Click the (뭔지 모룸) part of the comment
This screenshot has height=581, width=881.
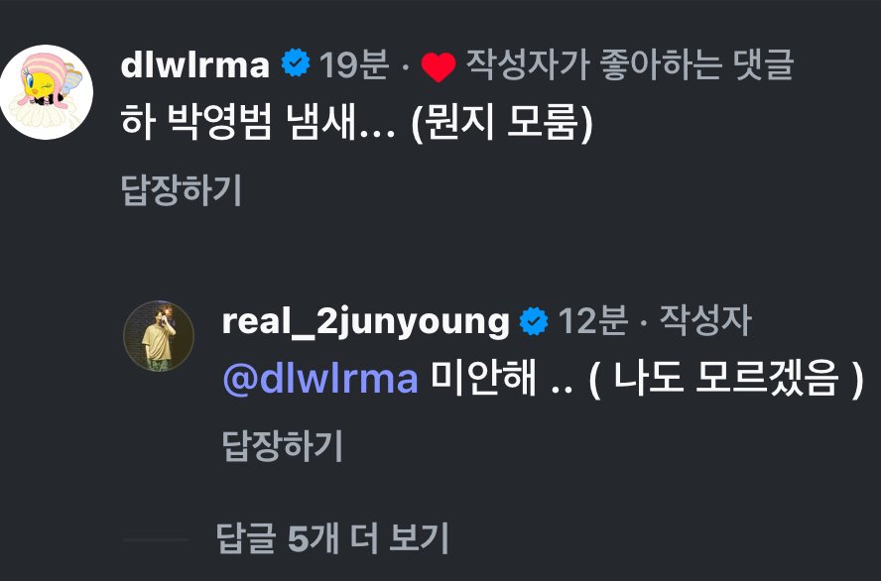502,122
